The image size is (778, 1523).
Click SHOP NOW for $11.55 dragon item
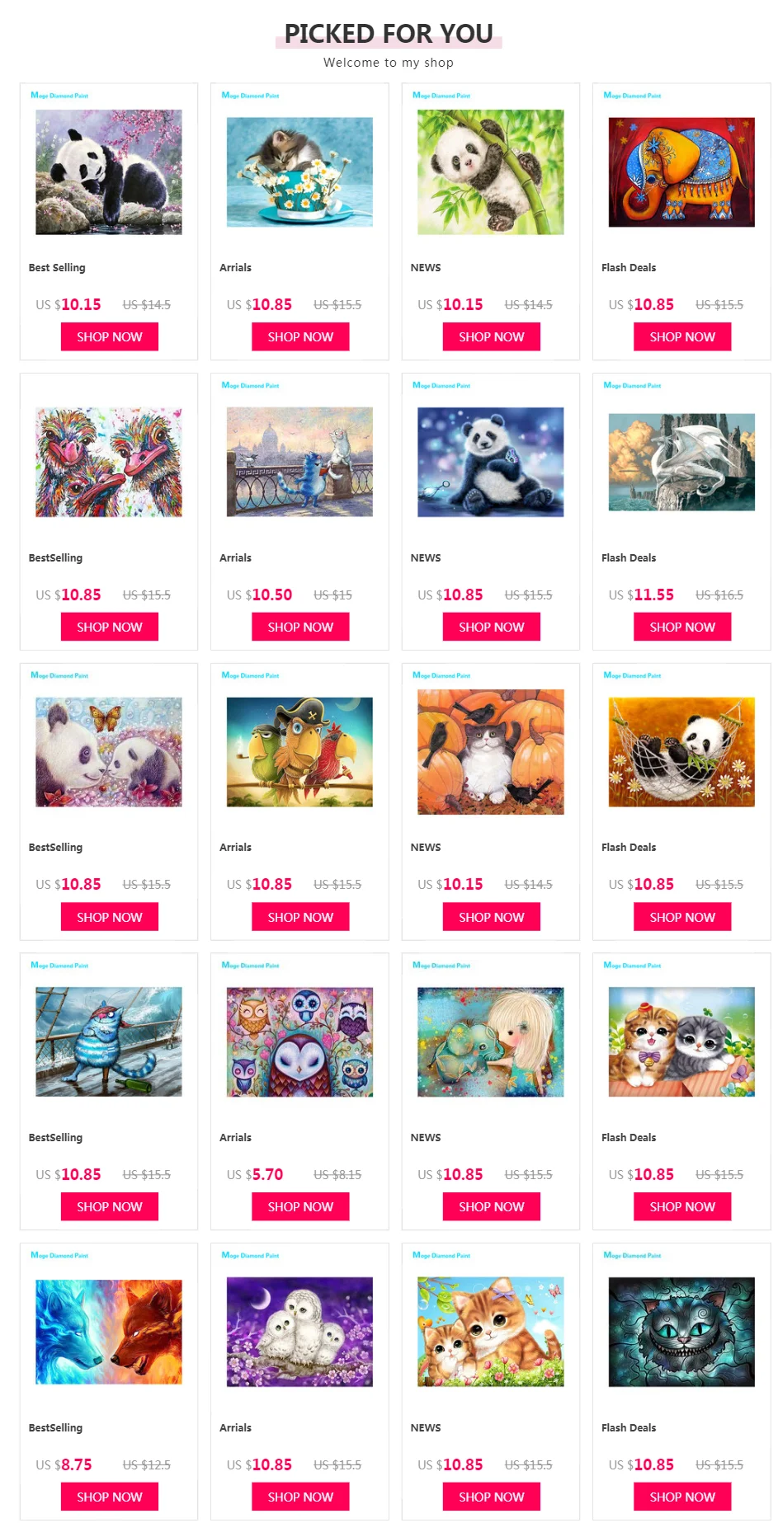click(x=682, y=627)
